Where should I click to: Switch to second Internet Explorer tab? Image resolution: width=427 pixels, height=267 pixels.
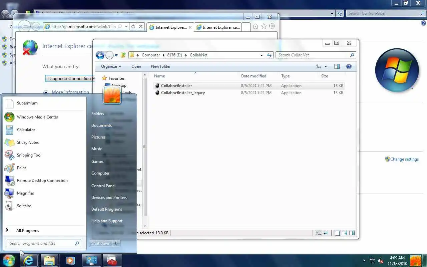[218, 27]
